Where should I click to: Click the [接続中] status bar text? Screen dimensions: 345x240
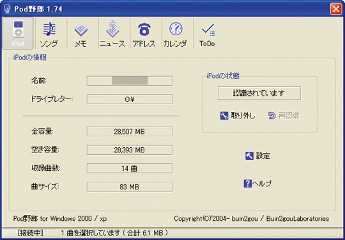point(31,233)
